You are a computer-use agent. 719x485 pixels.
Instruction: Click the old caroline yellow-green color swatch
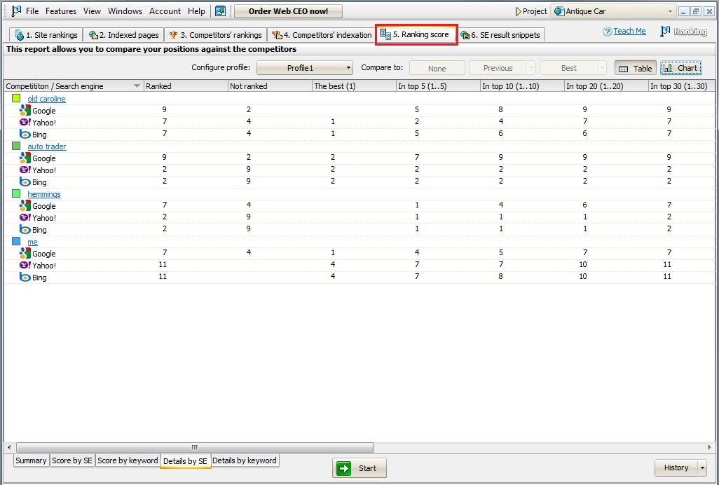point(17,98)
